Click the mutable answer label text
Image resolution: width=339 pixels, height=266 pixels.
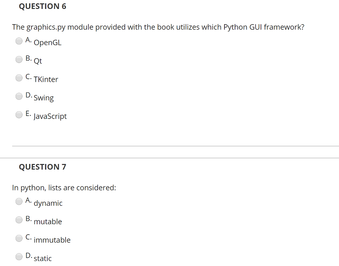(x=48, y=222)
